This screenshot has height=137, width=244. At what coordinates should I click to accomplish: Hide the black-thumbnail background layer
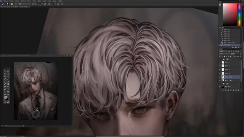(220, 87)
